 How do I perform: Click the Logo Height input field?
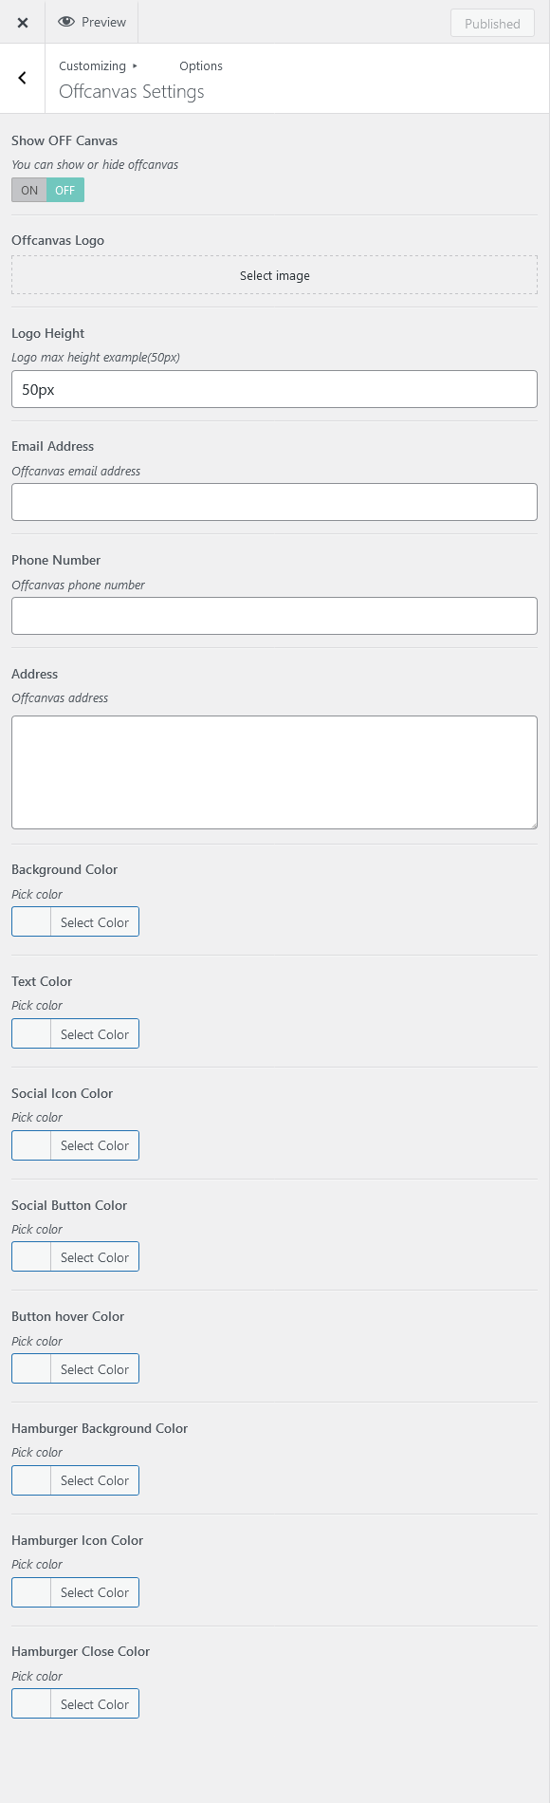click(274, 389)
